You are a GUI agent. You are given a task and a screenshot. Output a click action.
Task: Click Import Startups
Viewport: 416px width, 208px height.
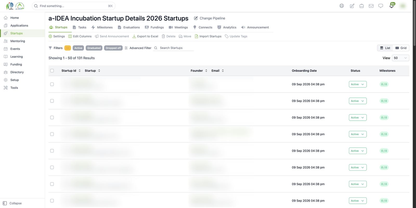tap(208, 36)
